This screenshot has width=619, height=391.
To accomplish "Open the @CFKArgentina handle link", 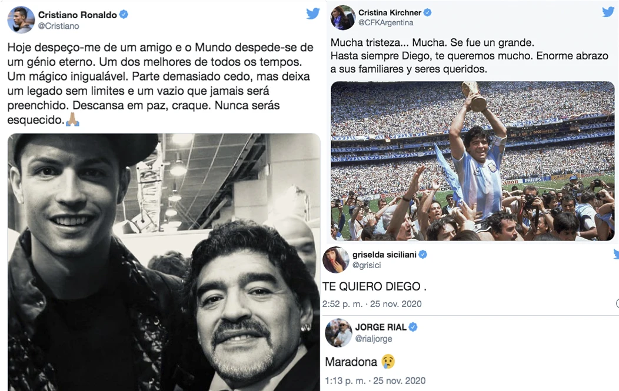I will tap(385, 23).
